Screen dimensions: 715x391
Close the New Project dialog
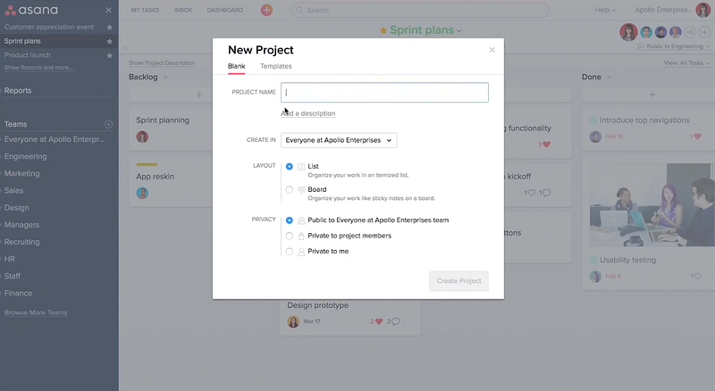(492, 50)
